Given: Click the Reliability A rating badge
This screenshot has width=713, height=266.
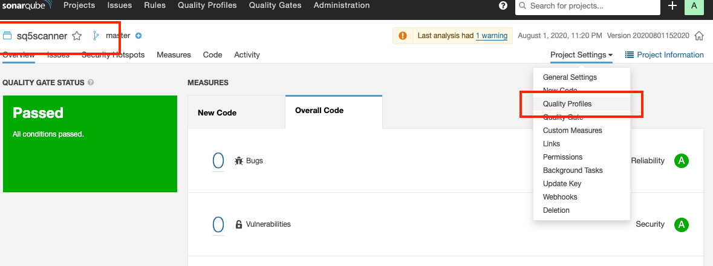Looking at the screenshot, I should tap(682, 161).
